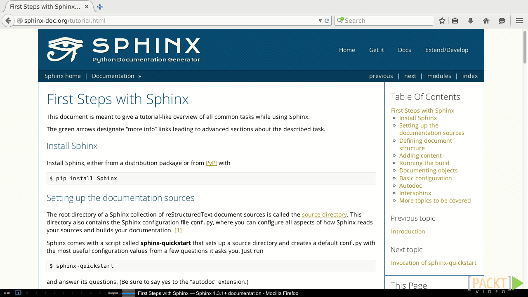Click the Table Of Contents heading
Viewport: 528px width, 297px height.
425,97
